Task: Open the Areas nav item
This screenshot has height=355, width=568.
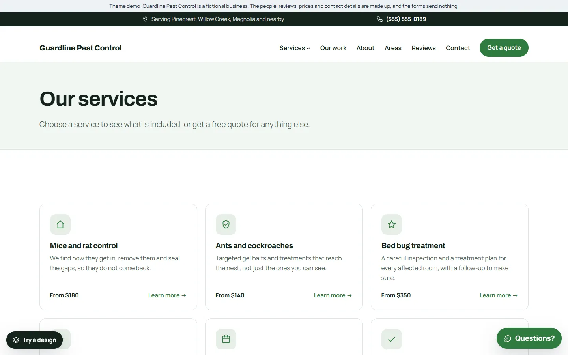Action: pyautogui.click(x=393, y=48)
